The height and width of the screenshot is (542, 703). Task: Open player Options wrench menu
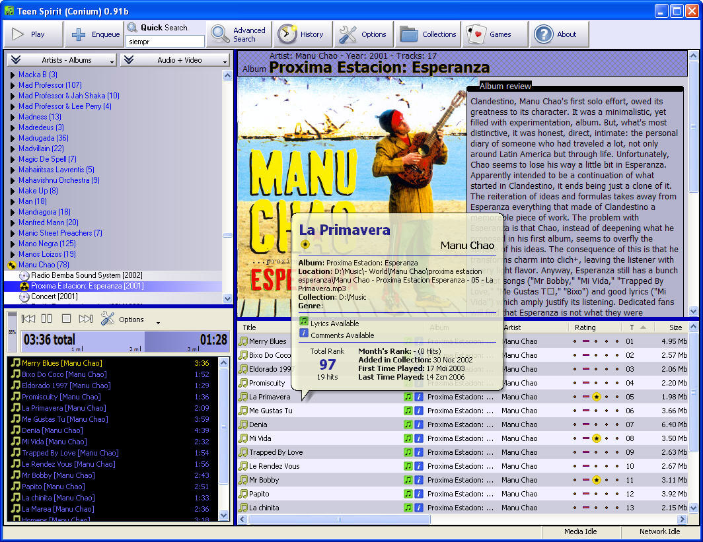click(x=130, y=320)
